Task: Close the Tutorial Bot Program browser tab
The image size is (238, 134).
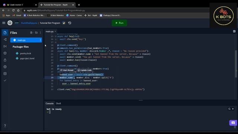Action: click(x=73, y=5)
